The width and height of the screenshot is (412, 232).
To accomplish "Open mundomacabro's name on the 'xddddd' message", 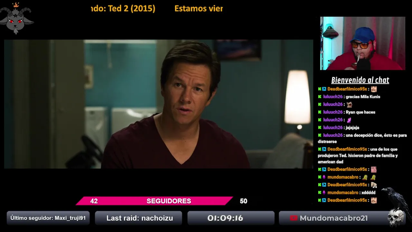I will coord(343,192).
